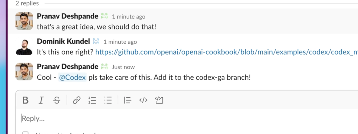
Task: Open Dominik Kundel's profile from his name
Action: click(x=63, y=42)
